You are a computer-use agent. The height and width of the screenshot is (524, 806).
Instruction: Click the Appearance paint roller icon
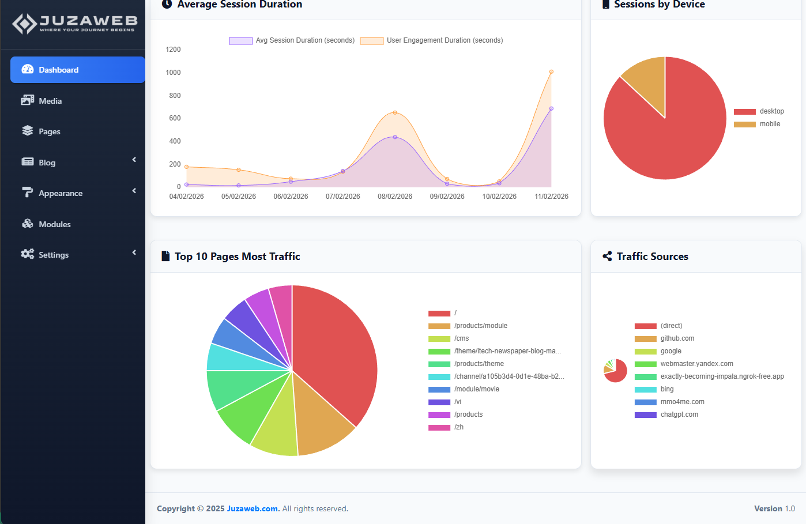point(28,193)
